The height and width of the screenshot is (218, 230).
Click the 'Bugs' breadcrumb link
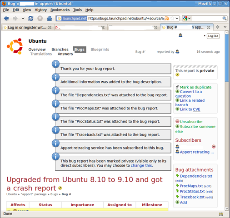[x=54, y=194]
